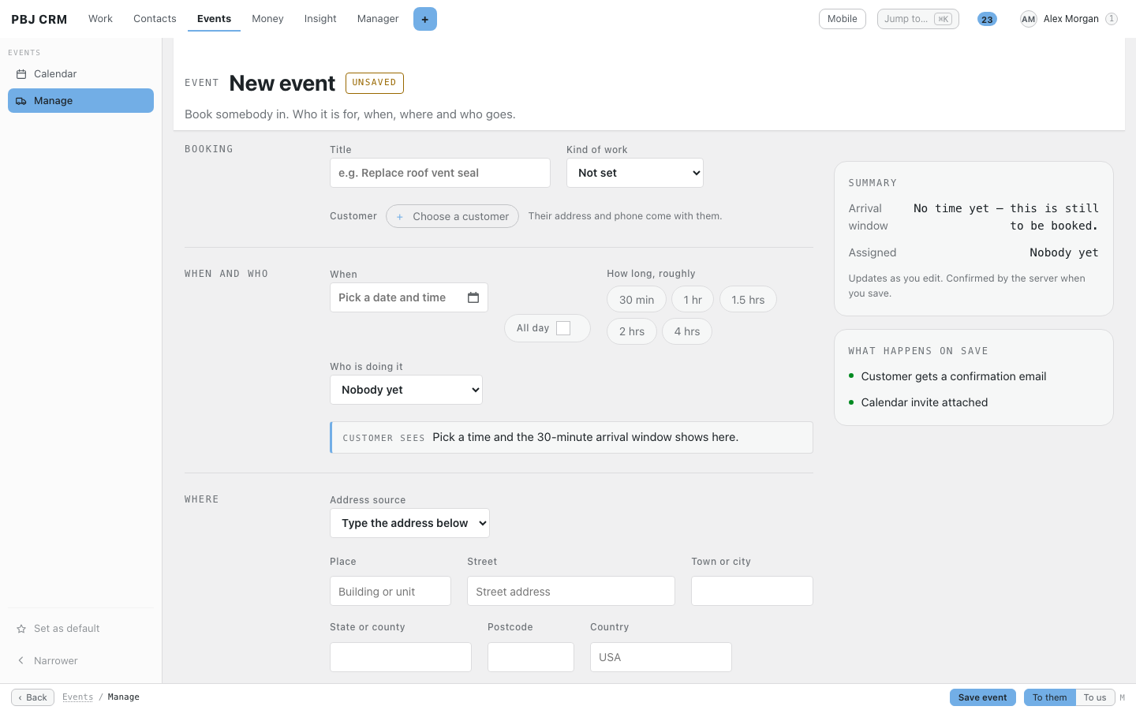Click the Narrower chevron icon
This screenshot has height=710, width=1136.
pos(21,661)
